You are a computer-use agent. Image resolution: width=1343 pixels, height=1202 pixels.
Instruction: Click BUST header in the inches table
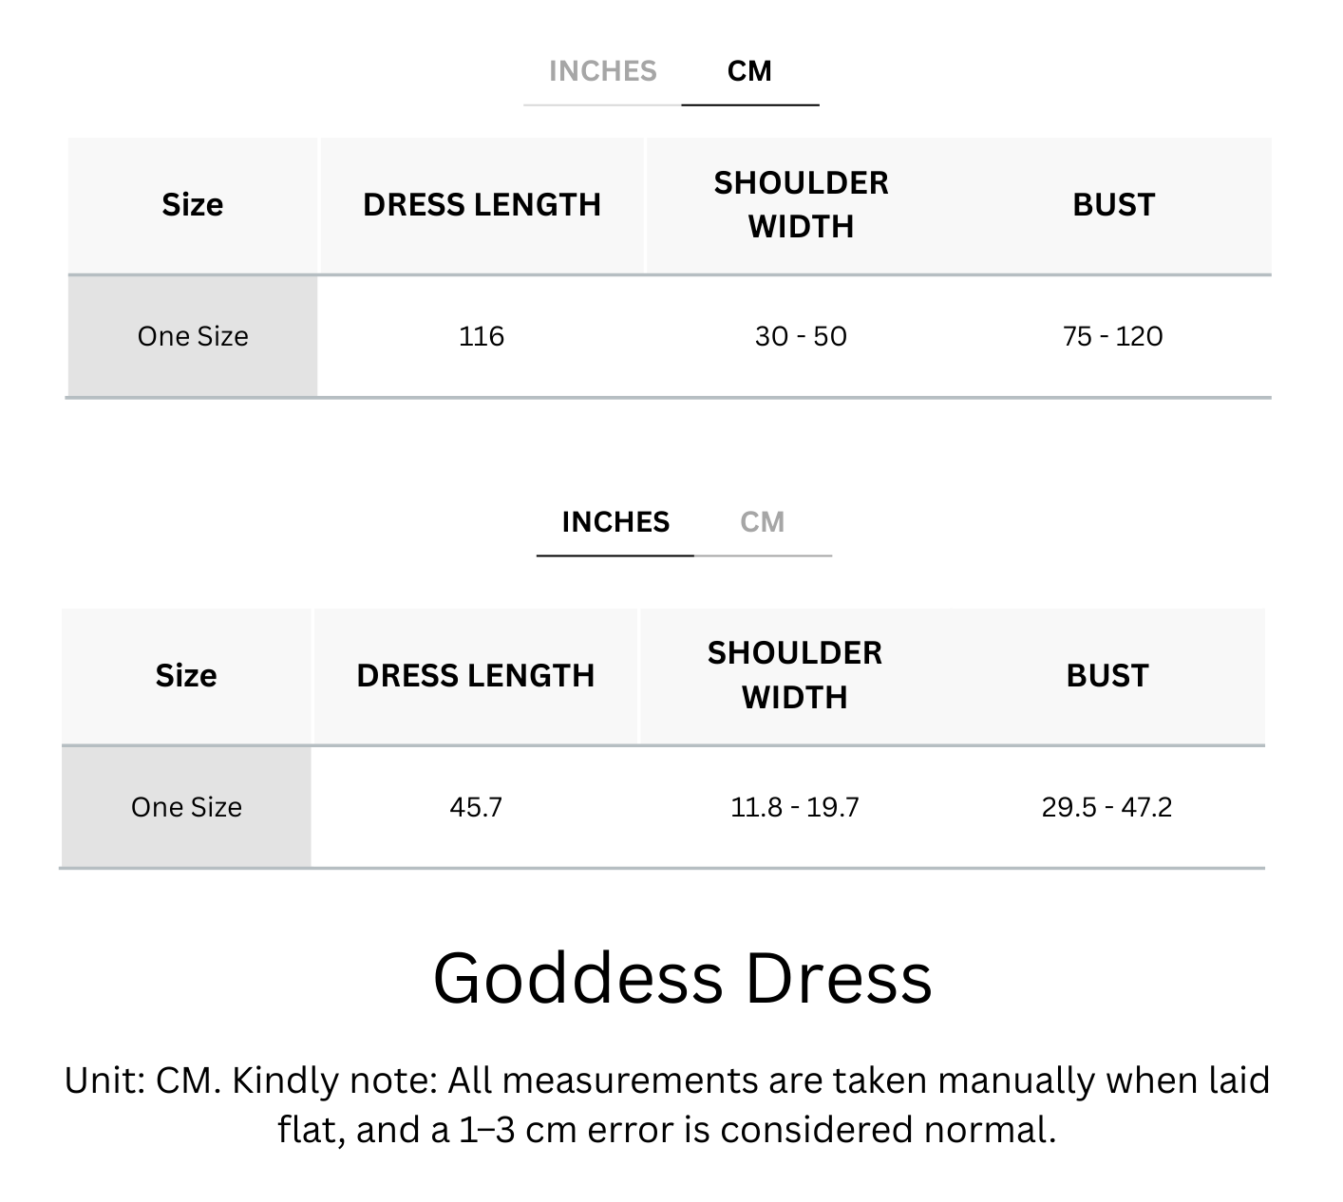pyautogui.click(x=1107, y=676)
